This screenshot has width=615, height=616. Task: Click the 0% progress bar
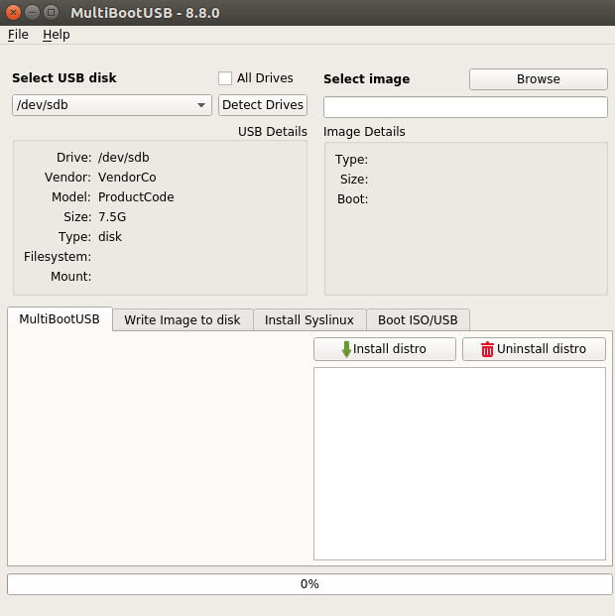pos(309,584)
